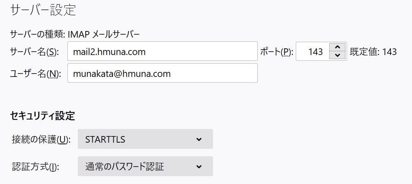412x184 pixels.
Task: Click the chevron on the STARTTLS dropdown
Action: pyautogui.click(x=199, y=139)
